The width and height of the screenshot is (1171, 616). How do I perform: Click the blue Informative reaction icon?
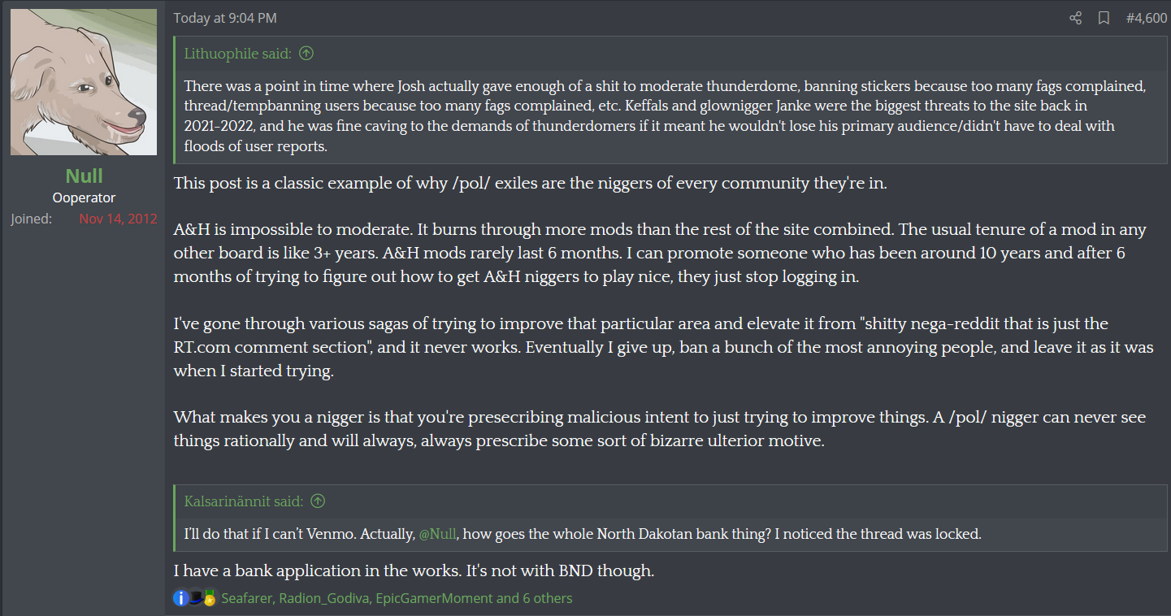point(180,598)
